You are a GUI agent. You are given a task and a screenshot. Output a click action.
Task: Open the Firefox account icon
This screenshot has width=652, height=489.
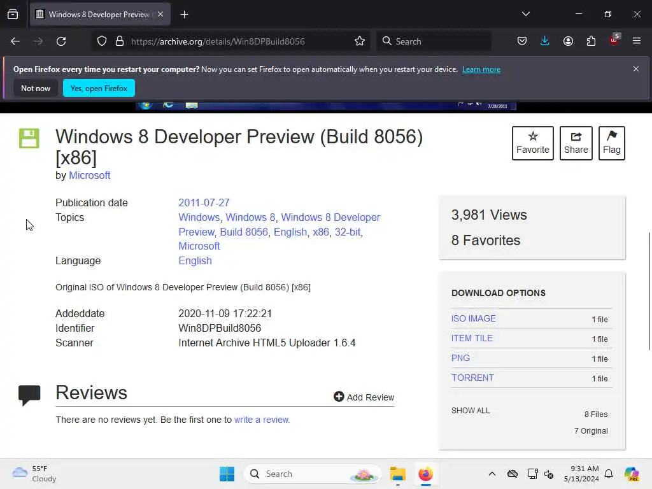[x=568, y=41]
